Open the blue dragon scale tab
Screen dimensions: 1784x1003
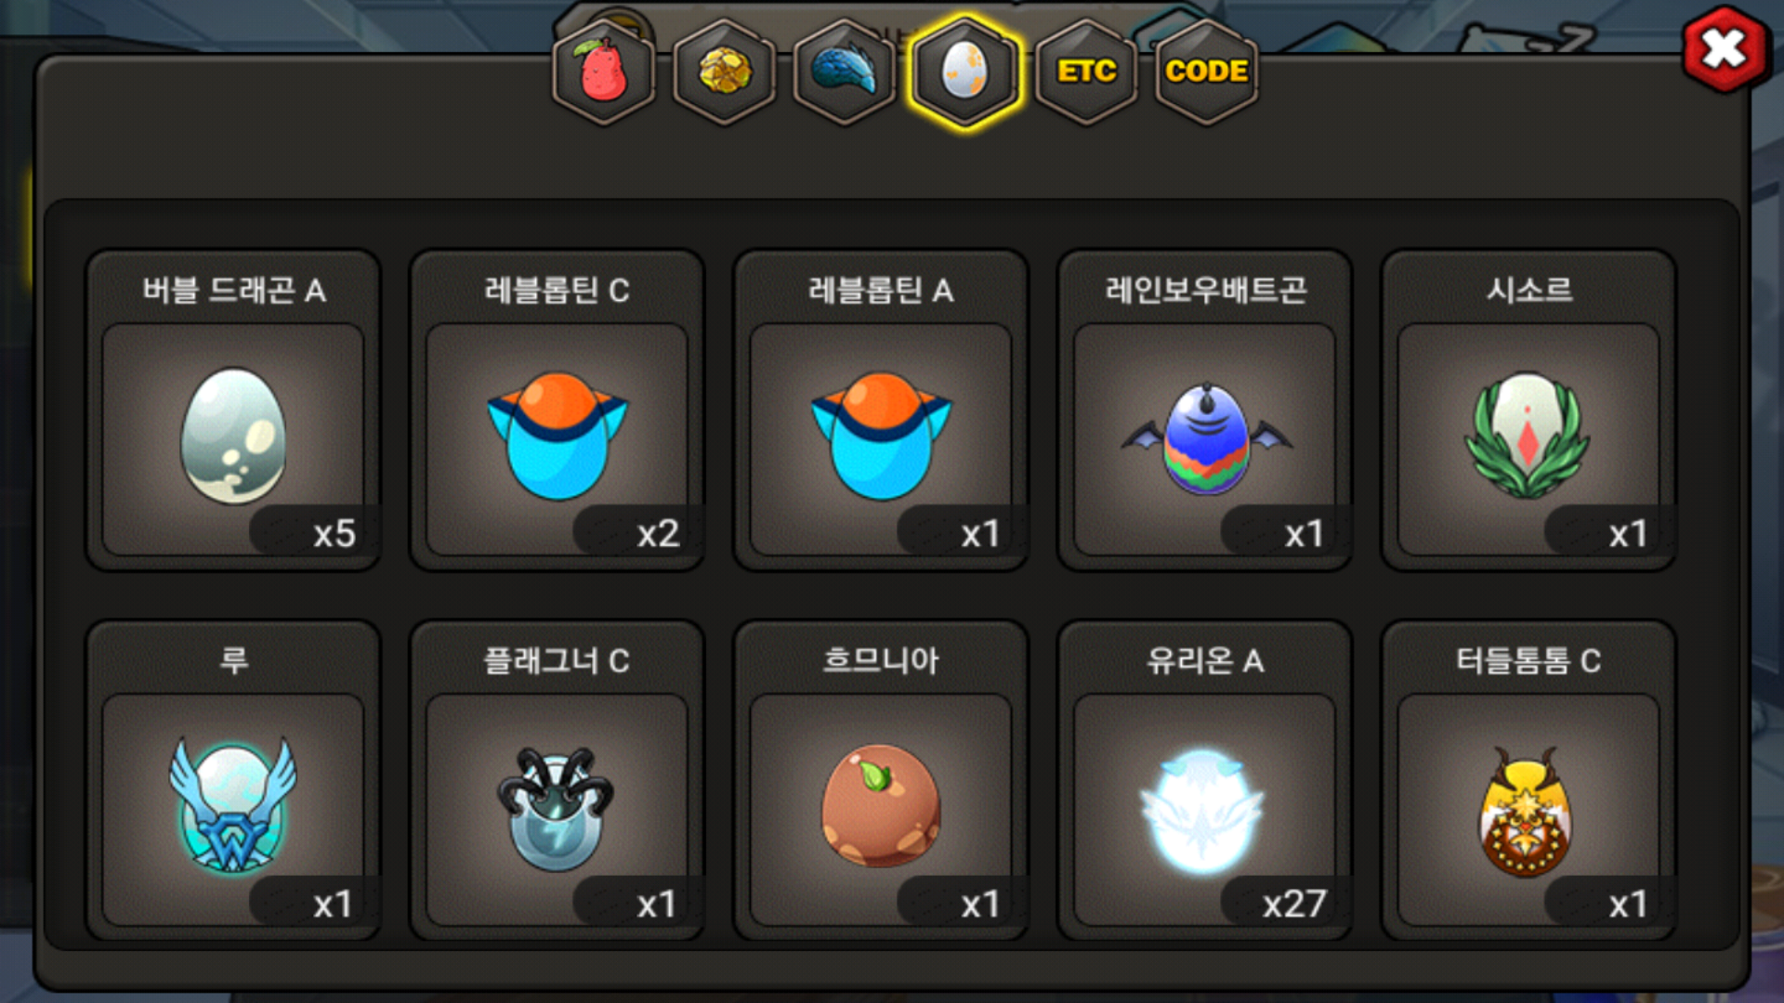click(845, 72)
